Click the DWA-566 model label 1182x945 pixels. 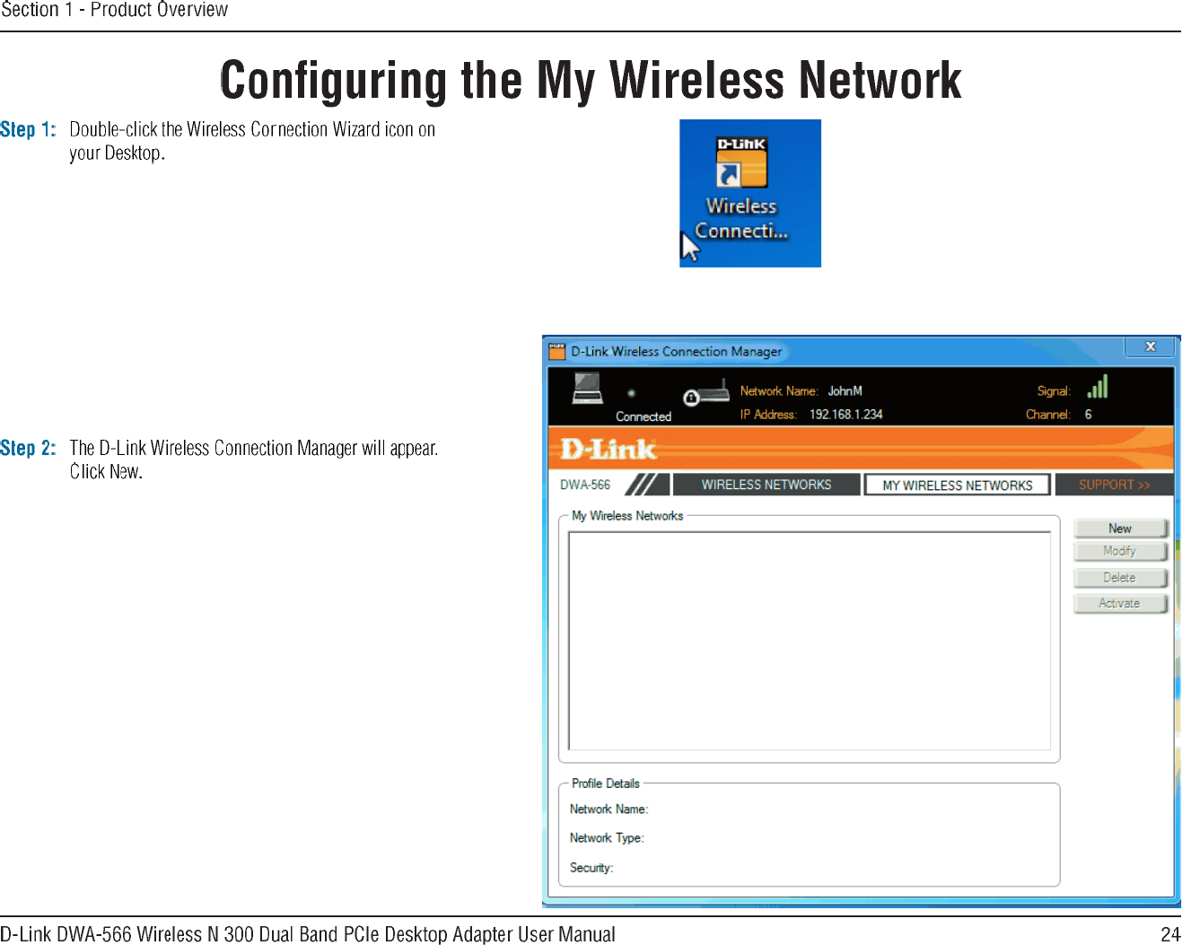[x=585, y=485]
